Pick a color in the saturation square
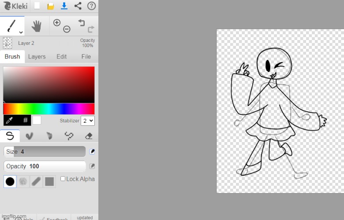The width and height of the screenshot is (344, 220). point(49,85)
